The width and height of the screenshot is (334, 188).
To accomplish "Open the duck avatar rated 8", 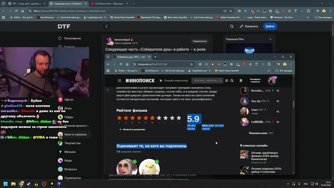I will (149, 167).
